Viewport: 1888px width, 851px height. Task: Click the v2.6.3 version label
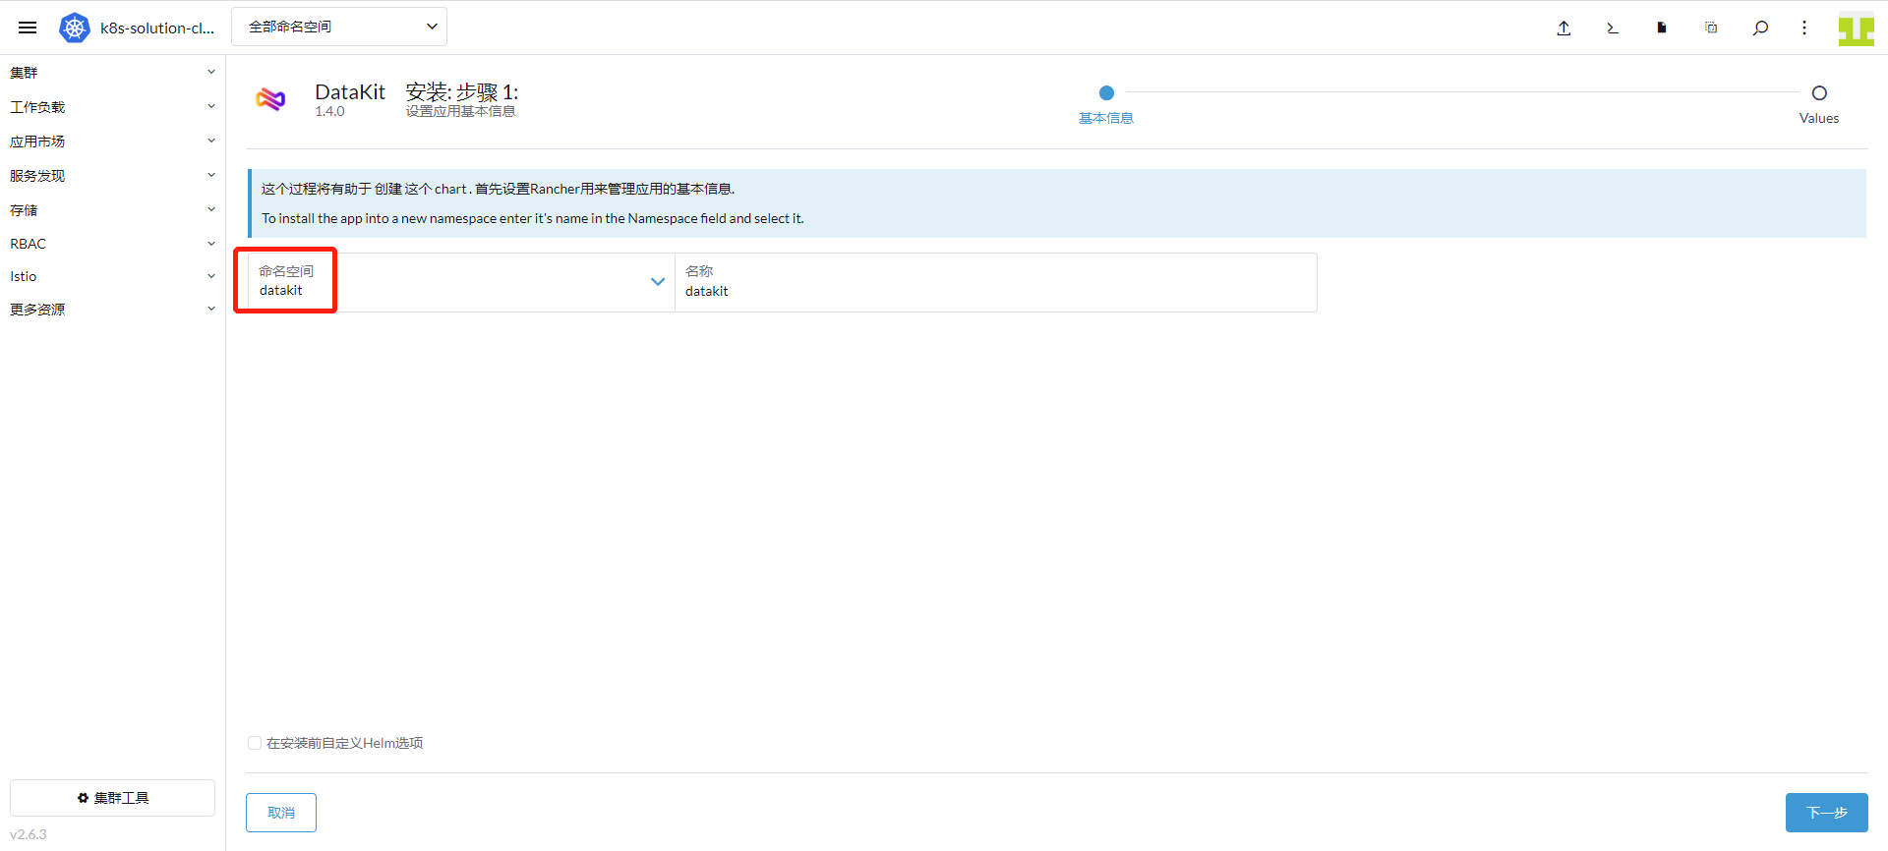coord(29,834)
